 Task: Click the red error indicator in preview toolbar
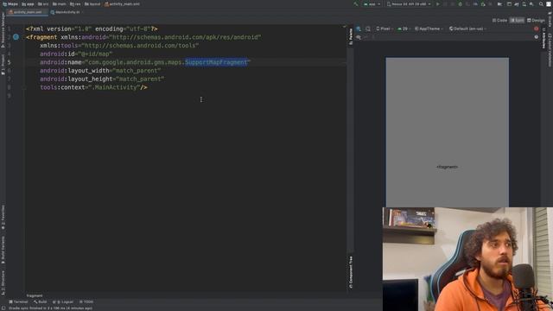537,29
